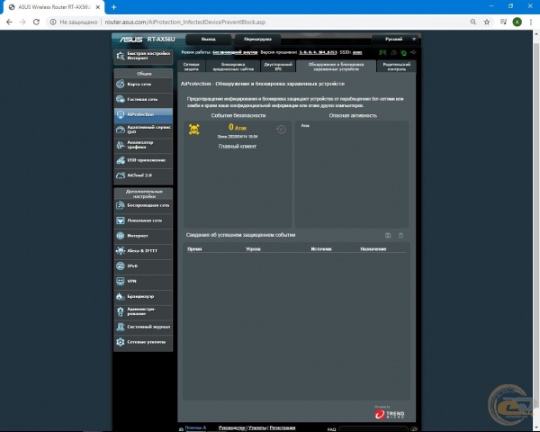
Task: Open the firmware version link
Action: tap(318, 52)
